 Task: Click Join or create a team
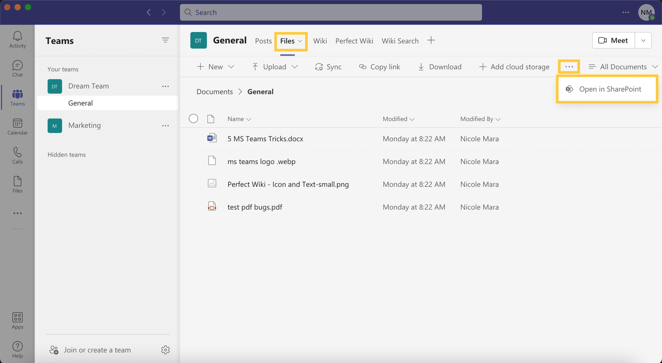point(97,350)
